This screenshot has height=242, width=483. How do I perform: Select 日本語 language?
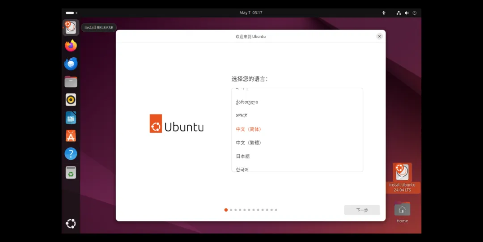(x=297, y=156)
